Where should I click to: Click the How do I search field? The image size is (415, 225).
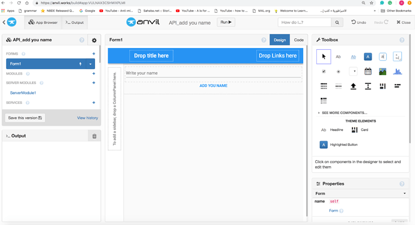pyautogui.click(x=304, y=22)
